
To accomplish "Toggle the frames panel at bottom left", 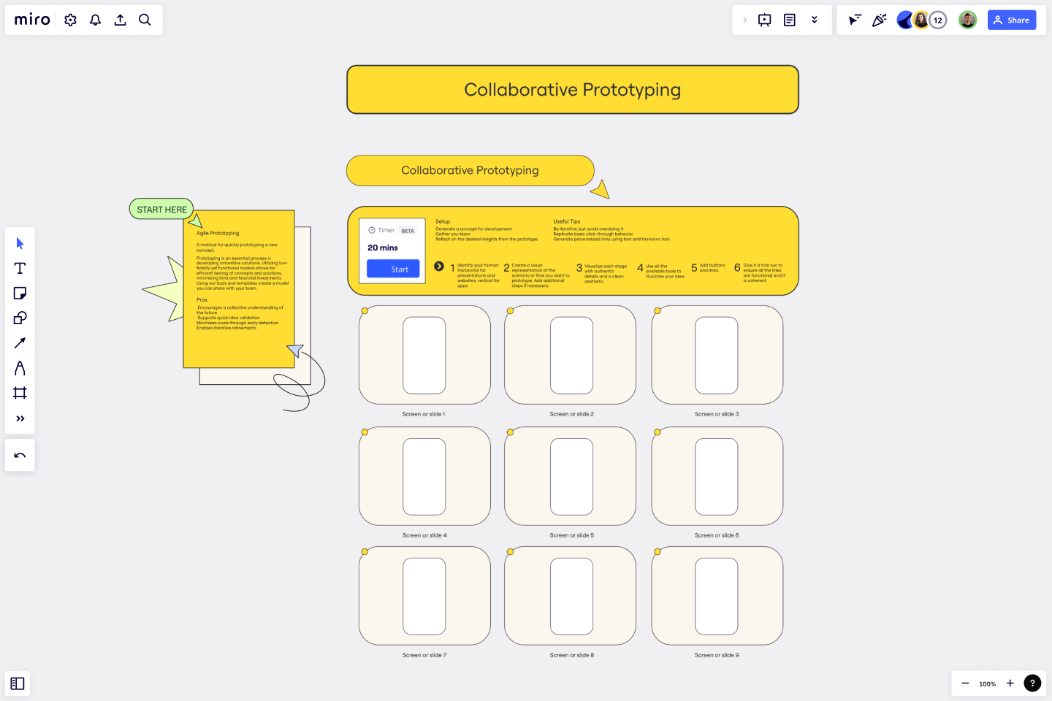I will coord(18,683).
